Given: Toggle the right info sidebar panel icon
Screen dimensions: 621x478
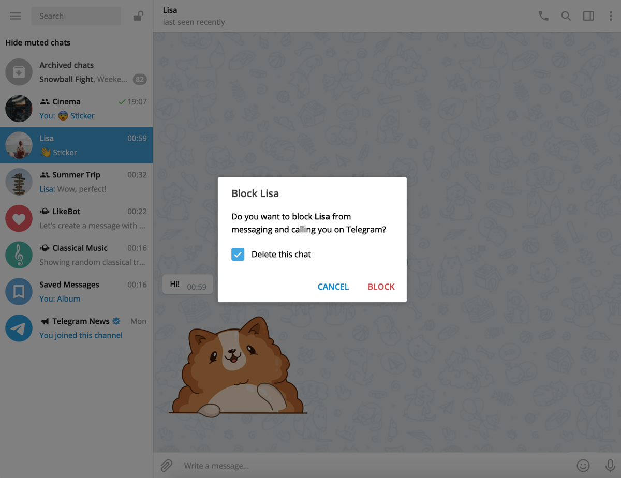Looking at the screenshot, I should [x=588, y=16].
